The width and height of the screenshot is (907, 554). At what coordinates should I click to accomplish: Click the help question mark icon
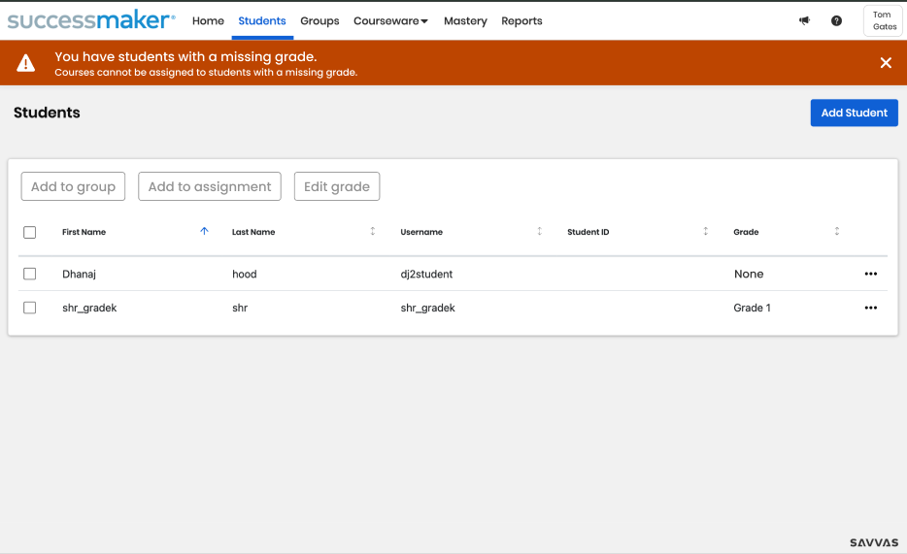pyautogui.click(x=836, y=20)
